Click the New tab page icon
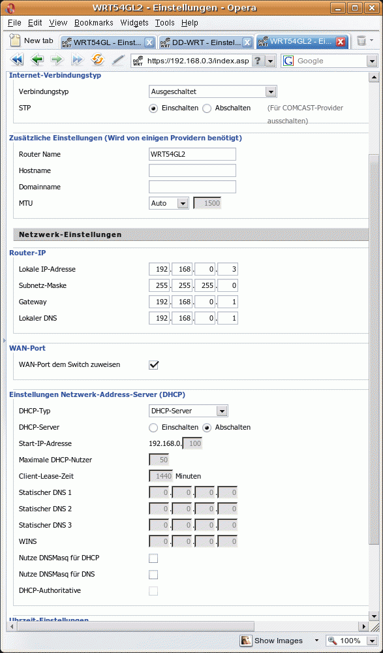This screenshot has height=653, width=383. click(16, 40)
